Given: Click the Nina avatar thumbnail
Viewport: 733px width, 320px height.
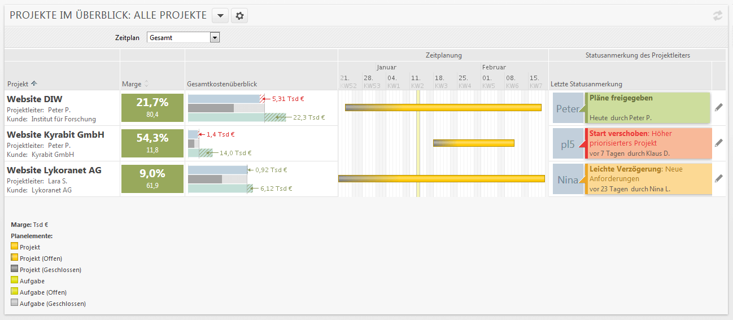Looking at the screenshot, I should coord(568,179).
